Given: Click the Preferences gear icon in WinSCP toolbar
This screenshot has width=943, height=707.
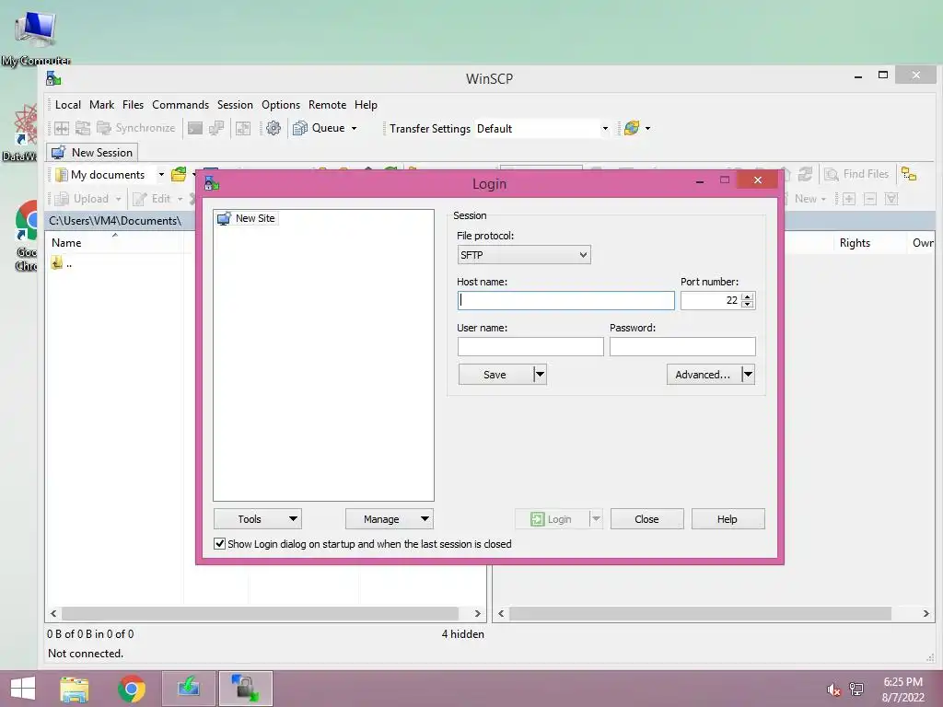Looking at the screenshot, I should coord(273,128).
